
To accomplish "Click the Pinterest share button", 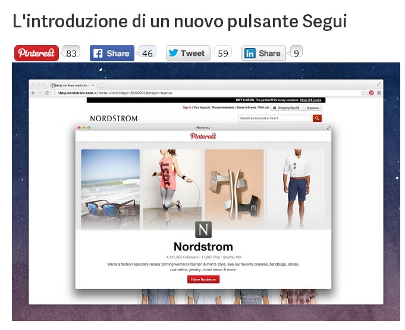I will (x=36, y=53).
